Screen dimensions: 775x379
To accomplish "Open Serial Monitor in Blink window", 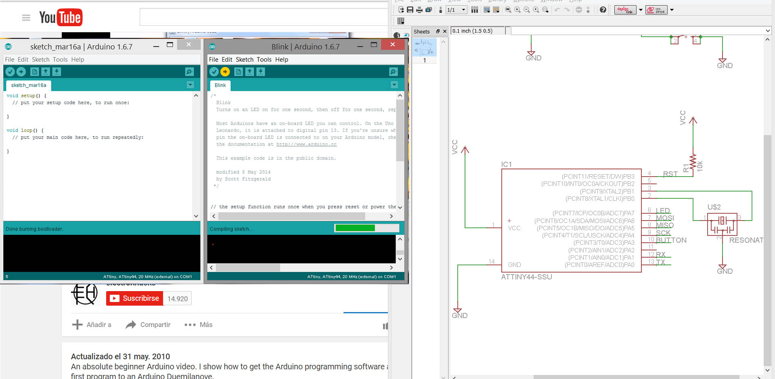I will tap(394, 72).
